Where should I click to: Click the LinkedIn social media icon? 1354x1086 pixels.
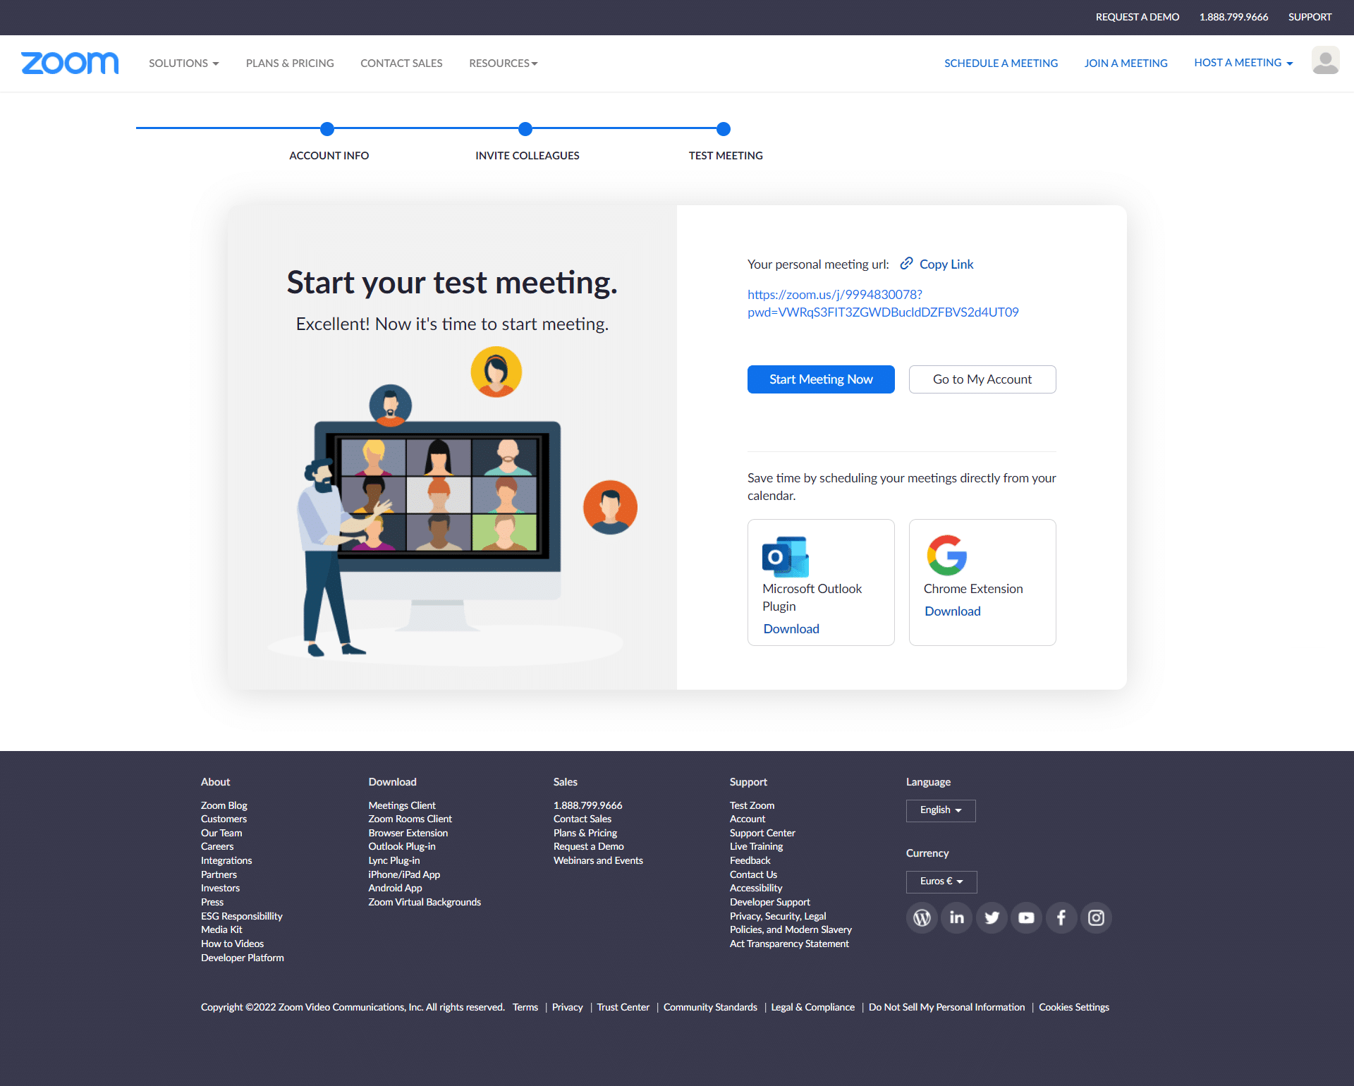(955, 917)
